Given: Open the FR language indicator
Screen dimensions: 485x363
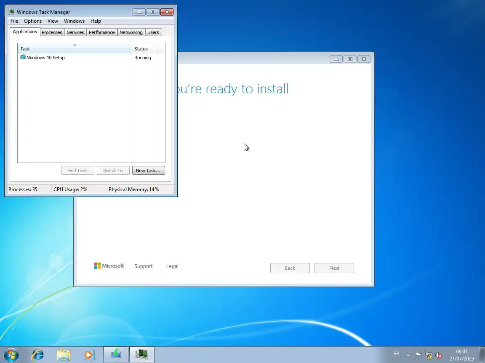Looking at the screenshot, I should point(397,354).
